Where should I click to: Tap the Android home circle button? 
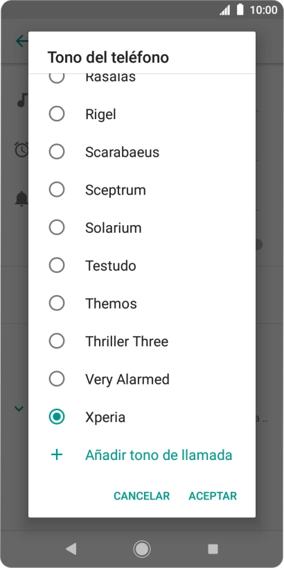[x=141, y=549]
